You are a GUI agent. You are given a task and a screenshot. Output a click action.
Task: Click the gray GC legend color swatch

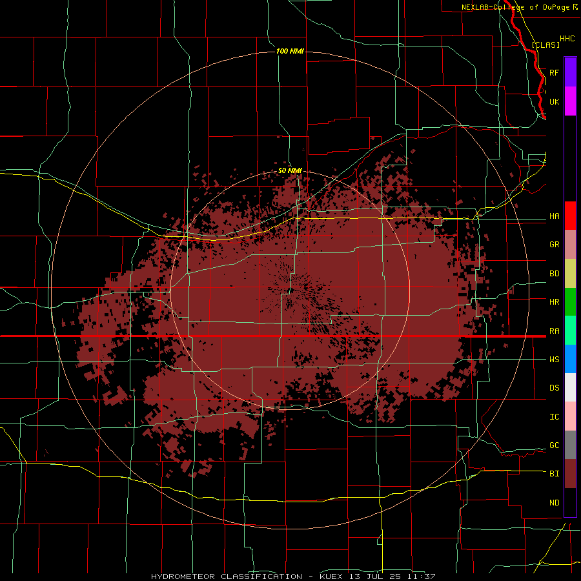pos(570,445)
